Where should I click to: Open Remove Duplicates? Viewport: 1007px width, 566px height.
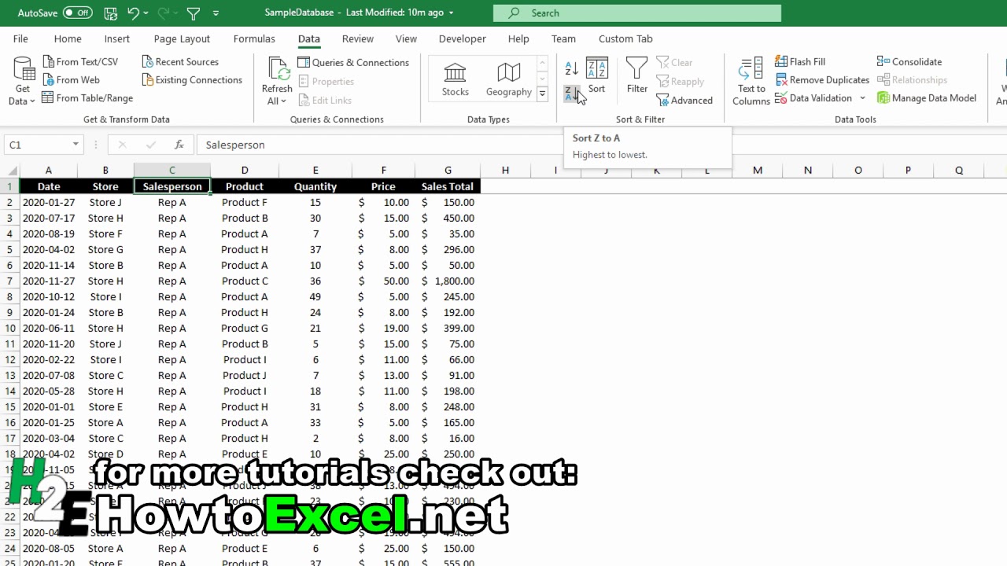(821, 79)
